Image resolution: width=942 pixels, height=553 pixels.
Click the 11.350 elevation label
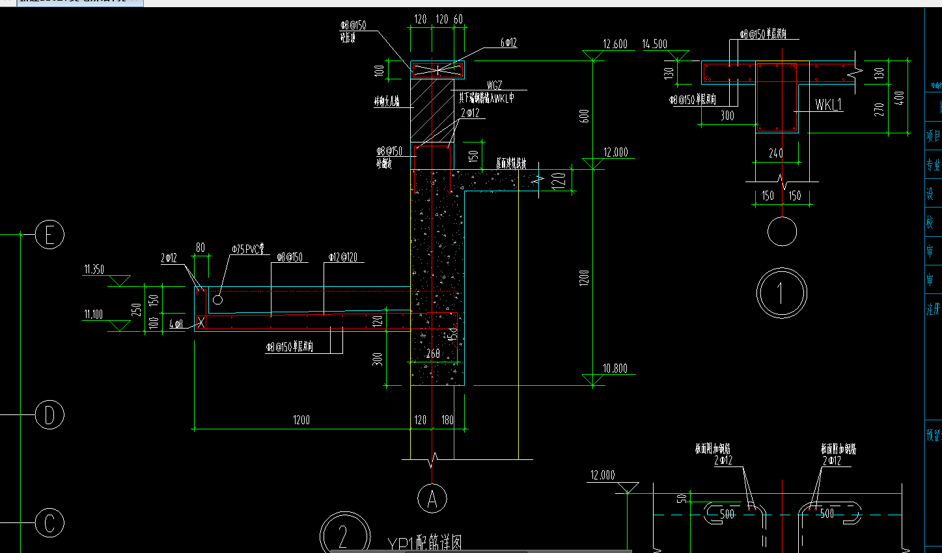(x=94, y=269)
